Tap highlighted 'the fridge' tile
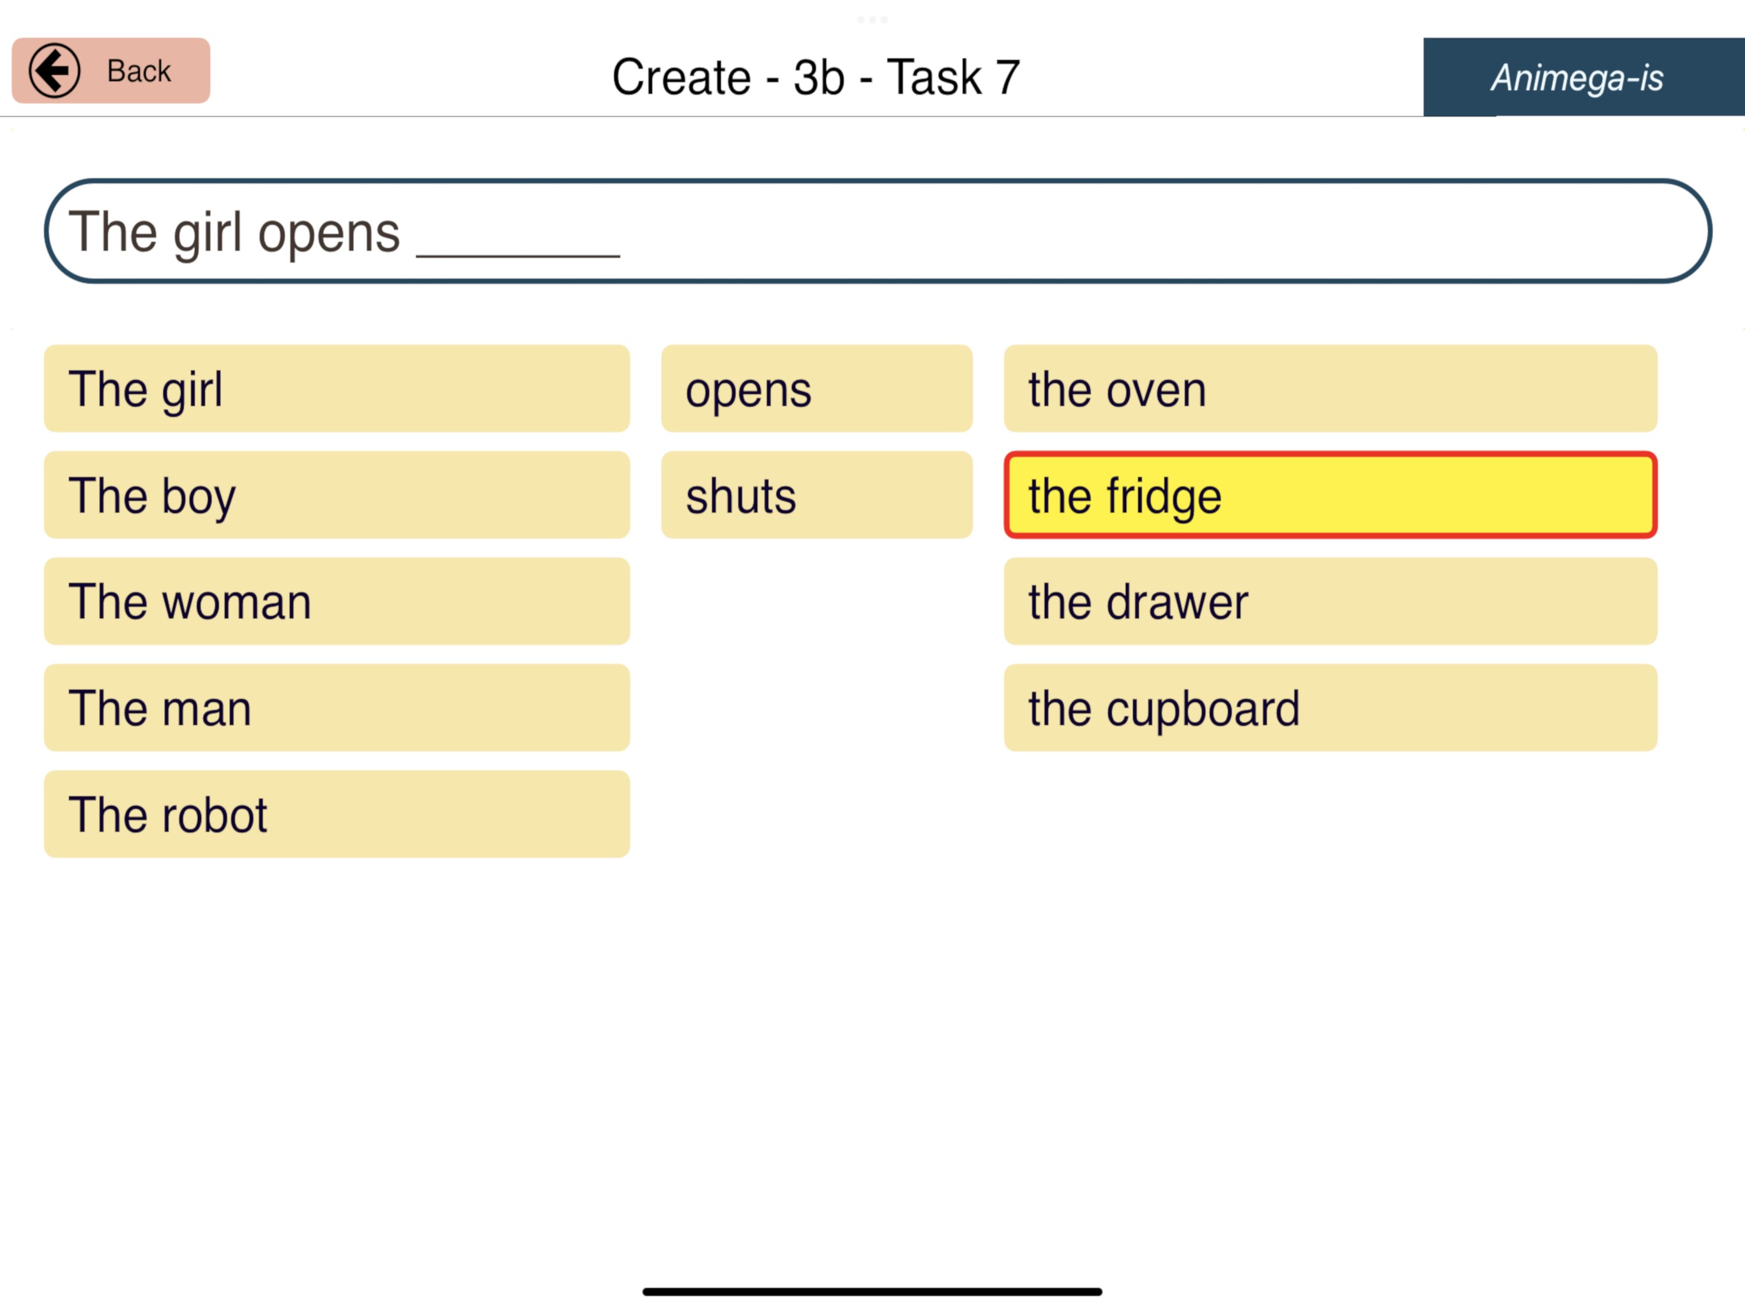Image resolution: width=1745 pixels, height=1308 pixels. pyautogui.click(x=1330, y=494)
